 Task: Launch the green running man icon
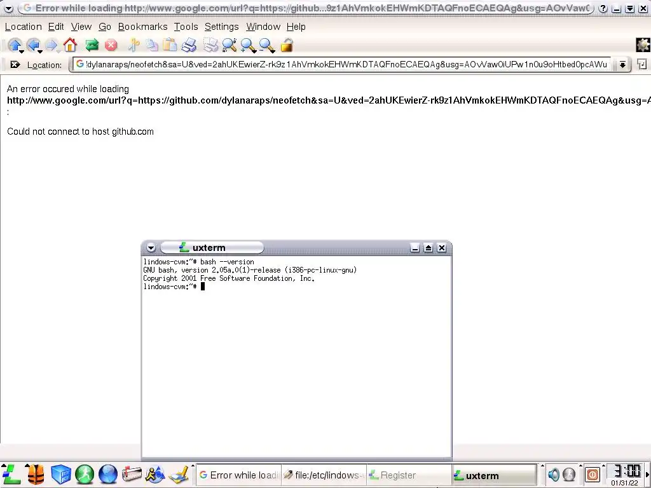pyautogui.click(x=85, y=474)
